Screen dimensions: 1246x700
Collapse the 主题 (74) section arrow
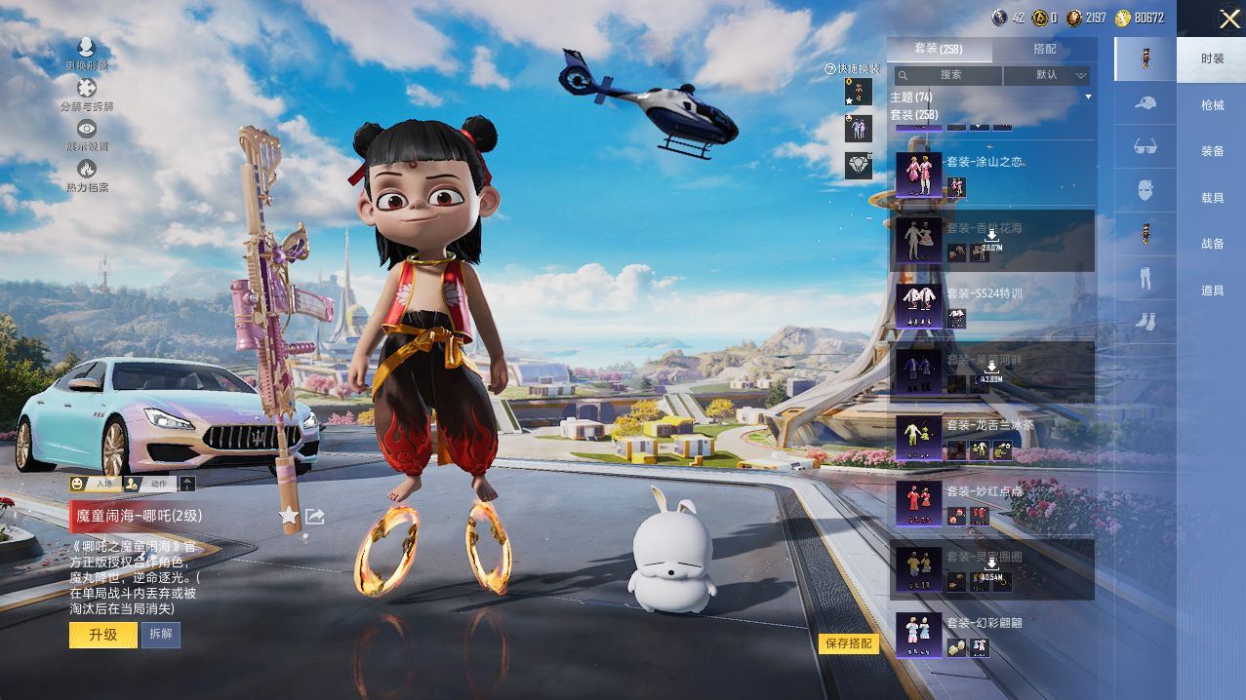pos(1088,97)
